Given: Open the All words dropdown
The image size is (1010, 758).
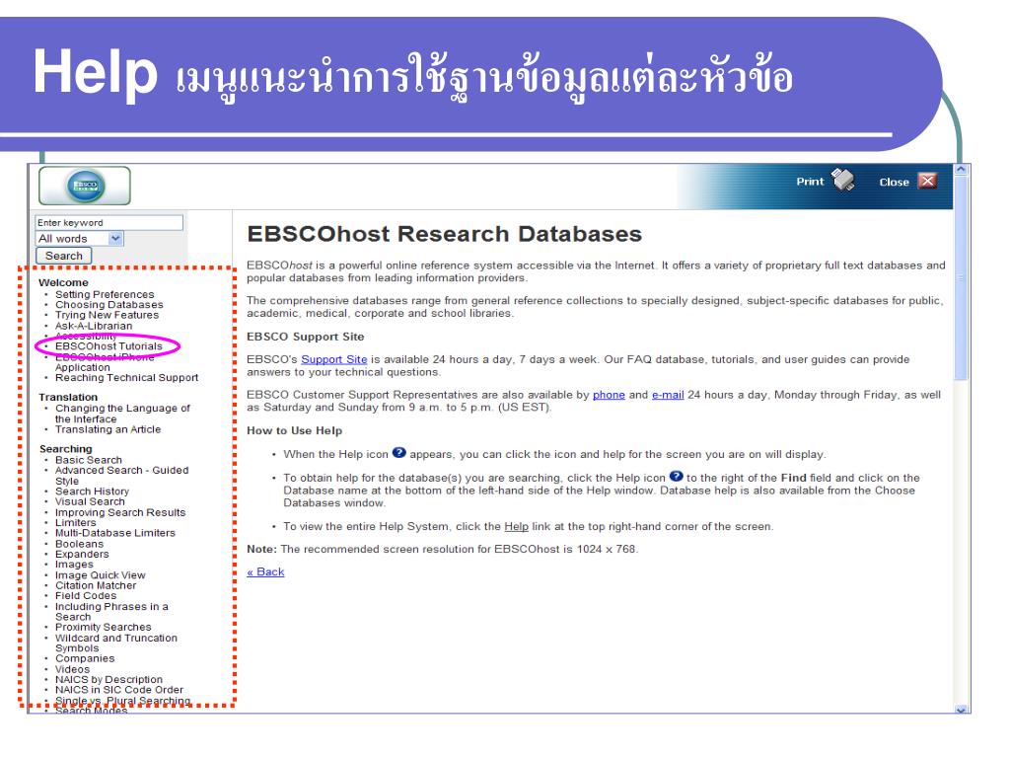Looking at the screenshot, I should (x=79, y=239).
